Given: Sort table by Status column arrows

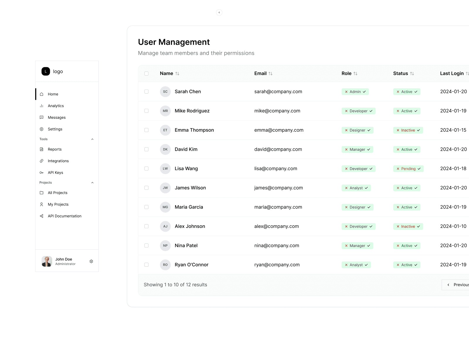Looking at the screenshot, I should pos(412,74).
